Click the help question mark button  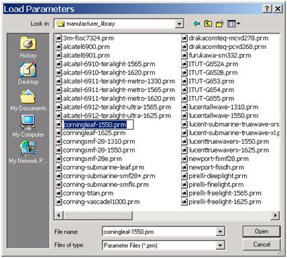point(267,9)
